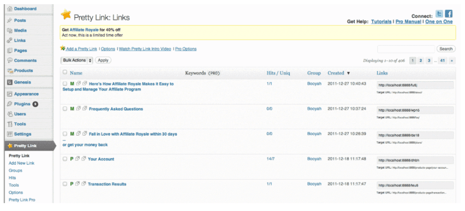This screenshot has width=465, height=211.
Task: Click the Genesis icon in sidebar
Action: point(9,82)
